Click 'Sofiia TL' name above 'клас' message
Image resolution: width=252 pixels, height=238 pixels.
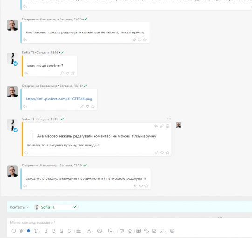coord(28,53)
